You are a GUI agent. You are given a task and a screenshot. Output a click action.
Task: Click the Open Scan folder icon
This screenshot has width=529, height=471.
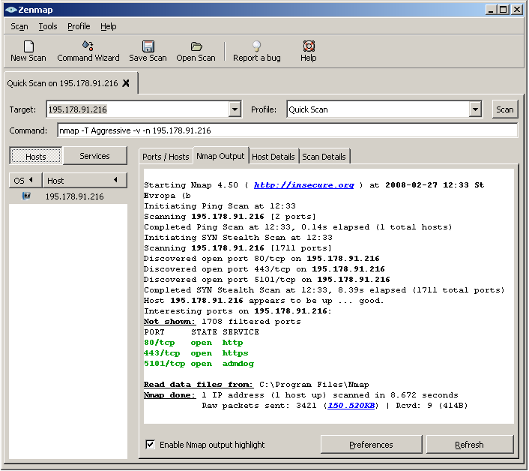(x=196, y=46)
